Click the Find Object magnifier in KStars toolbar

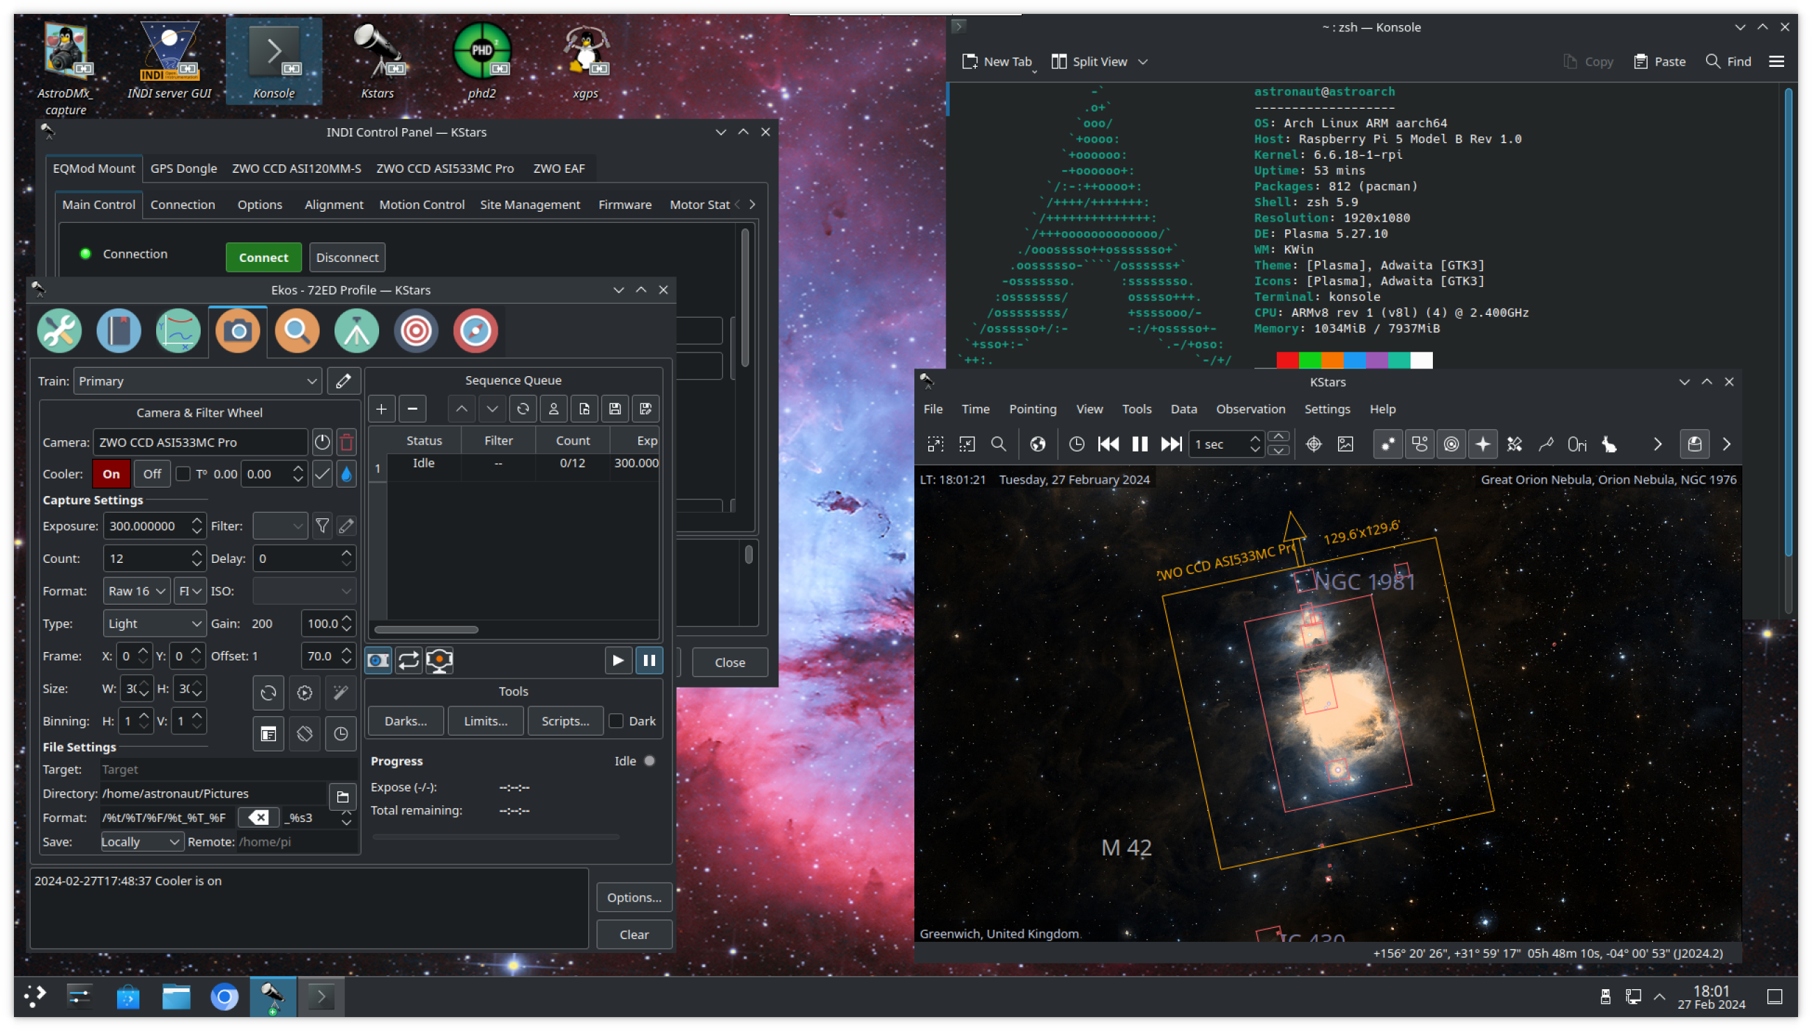(x=998, y=444)
